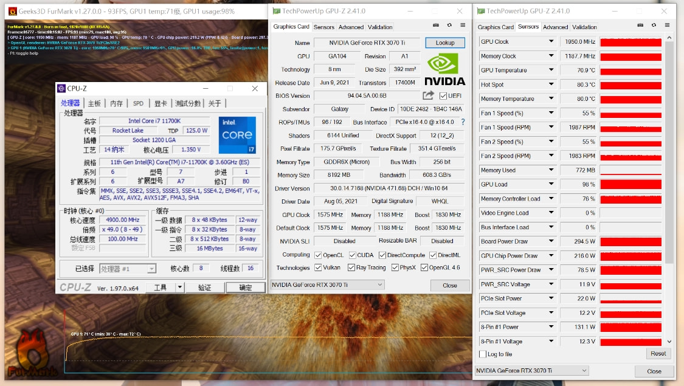684x386 pixels.
Task: Enable the Log to file checkbox
Action: click(483, 354)
